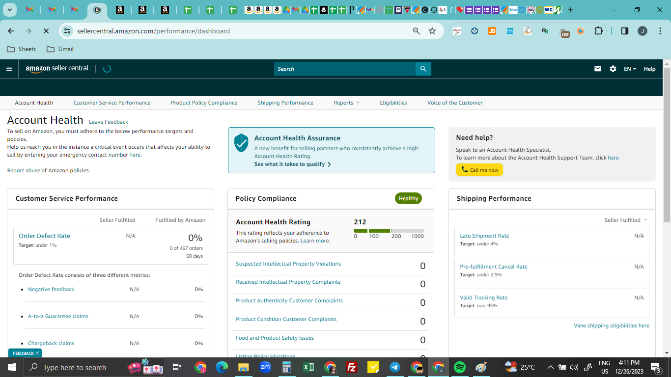Open Zoom from the taskbar
This screenshot has height=377, width=671.
coord(265,367)
